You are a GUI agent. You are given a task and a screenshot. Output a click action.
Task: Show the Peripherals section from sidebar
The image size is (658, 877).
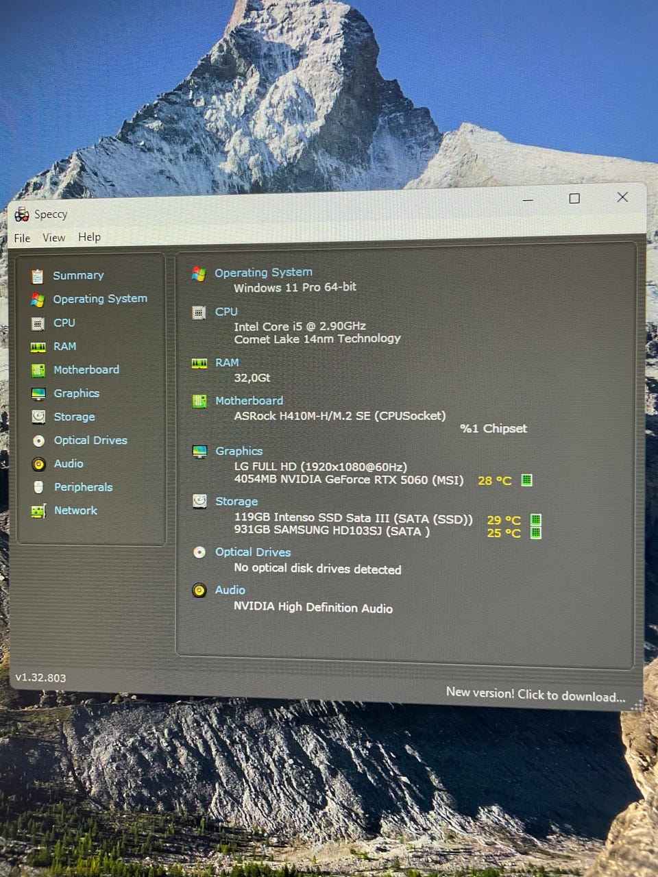(83, 487)
